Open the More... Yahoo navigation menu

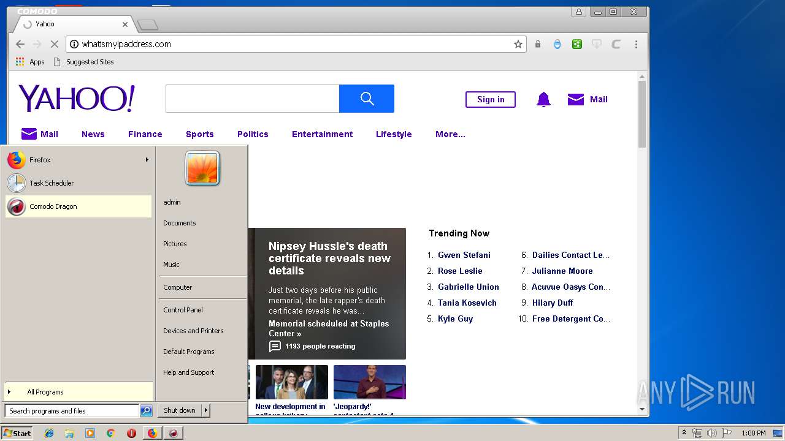[450, 134]
